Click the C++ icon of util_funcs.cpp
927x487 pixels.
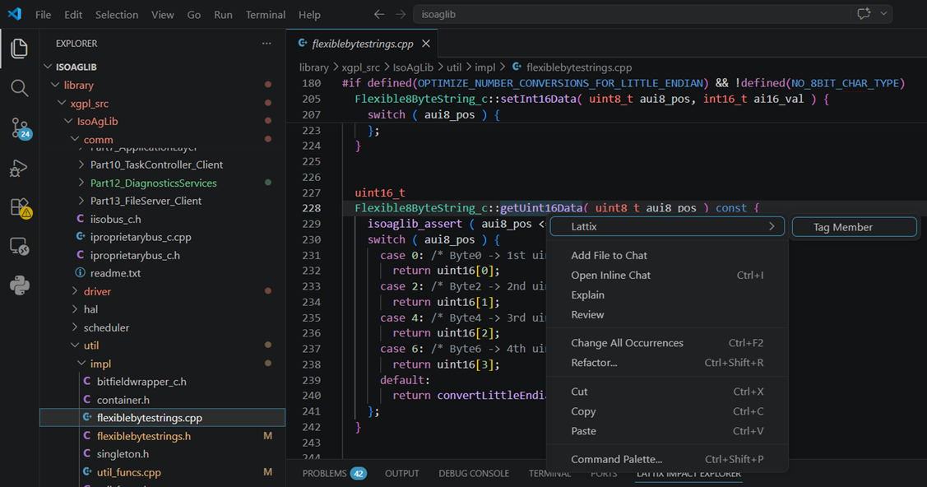[87, 471]
